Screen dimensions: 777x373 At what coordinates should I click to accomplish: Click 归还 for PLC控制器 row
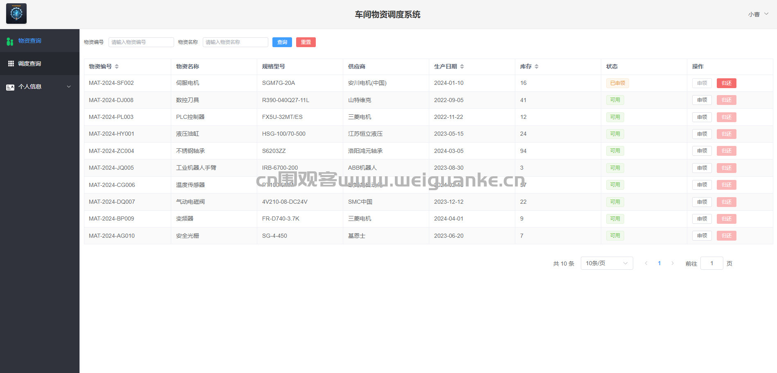point(727,117)
